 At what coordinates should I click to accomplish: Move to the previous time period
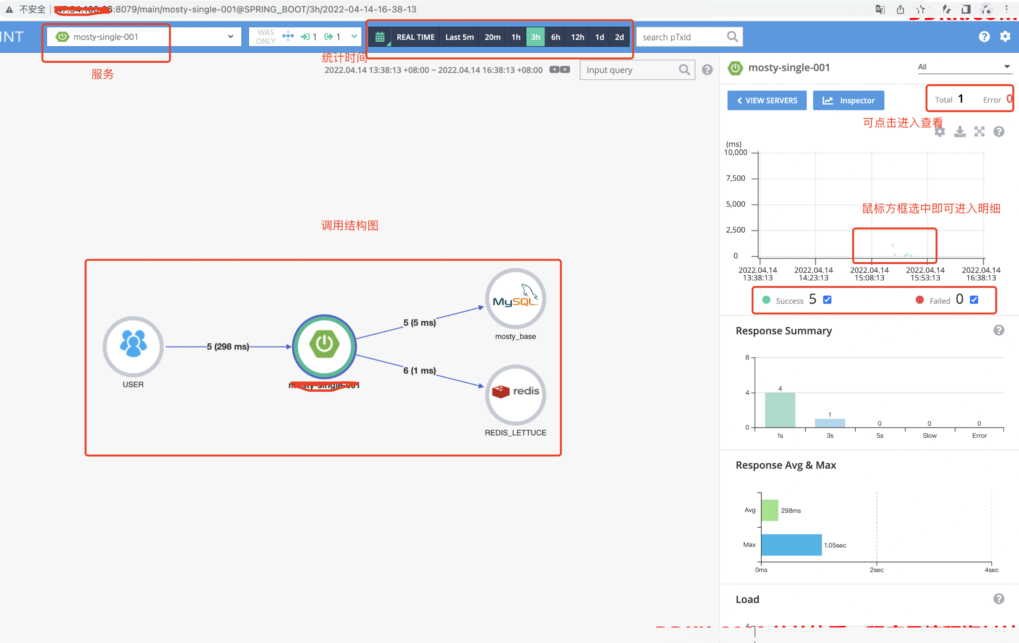pos(554,69)
